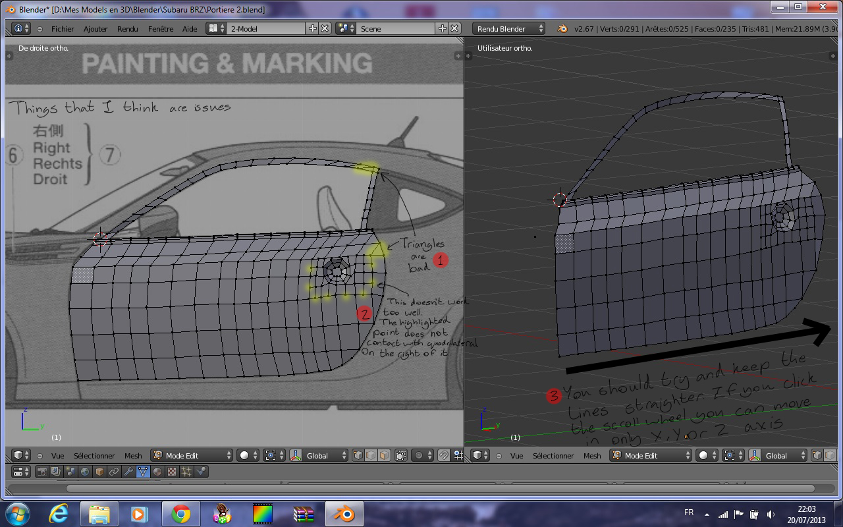Delete the 2-Model screen layout
Viewport: 843px width, 527px height.
pos(325,28)
